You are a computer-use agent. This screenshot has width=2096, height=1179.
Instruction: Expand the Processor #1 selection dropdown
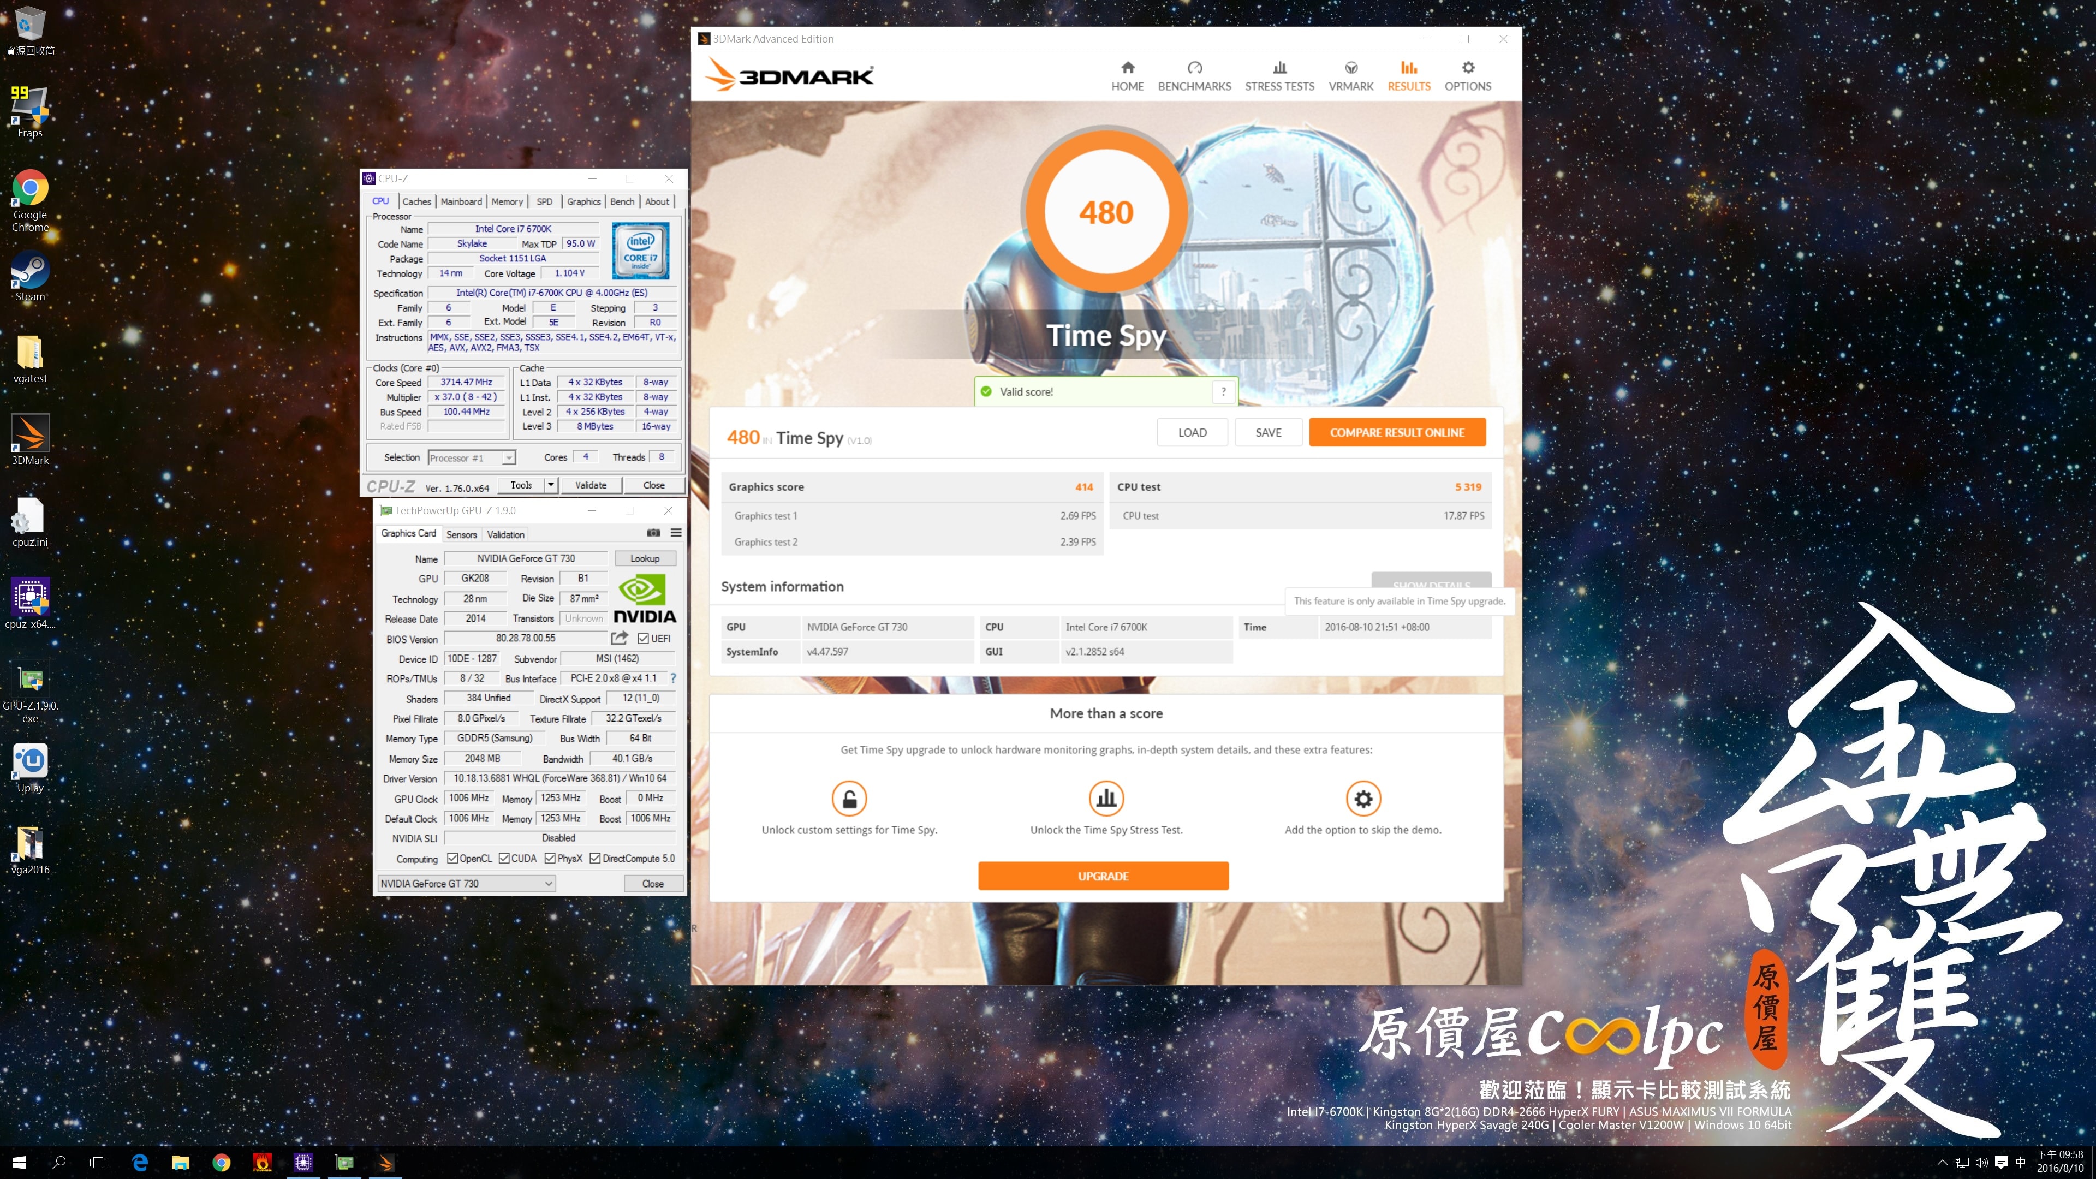pos(509,458)
